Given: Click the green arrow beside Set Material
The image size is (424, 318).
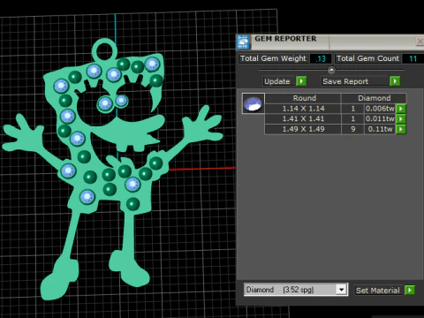Looking at the screenshot, I should [410, 291].
